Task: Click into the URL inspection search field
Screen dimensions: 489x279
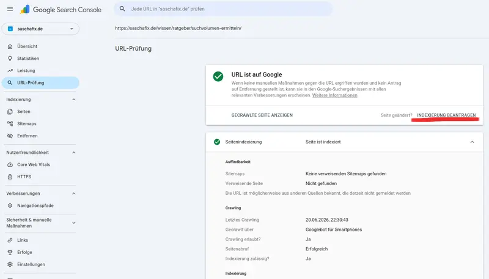Action: coord(223,9)
